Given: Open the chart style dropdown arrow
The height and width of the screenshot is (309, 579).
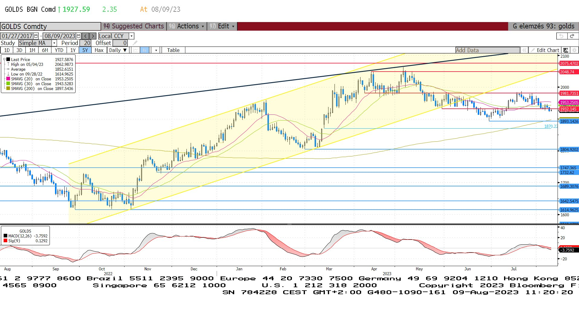Looking at the screenshot, I should (x=156, y=50).
